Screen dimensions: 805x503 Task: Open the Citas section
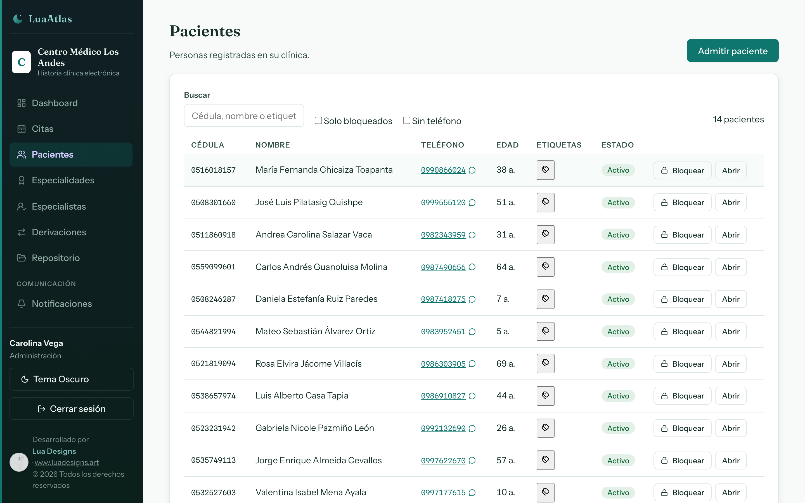(71, 129)
